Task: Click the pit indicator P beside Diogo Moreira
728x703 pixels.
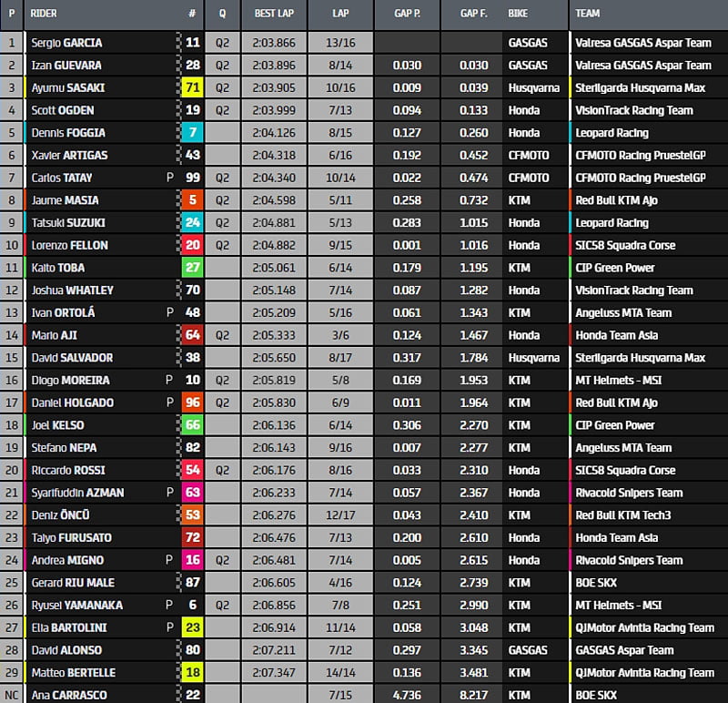Action: [168, 380]
